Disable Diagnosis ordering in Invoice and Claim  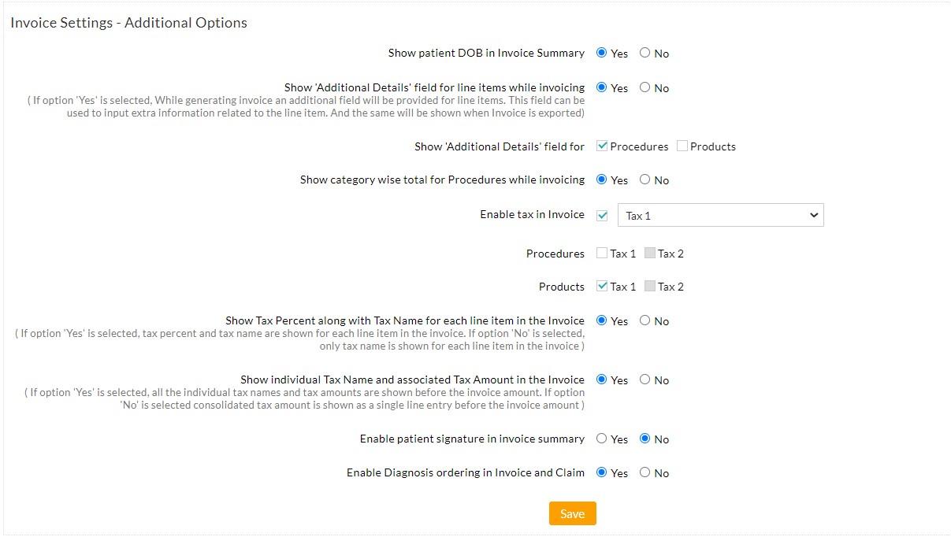(645, 472)
